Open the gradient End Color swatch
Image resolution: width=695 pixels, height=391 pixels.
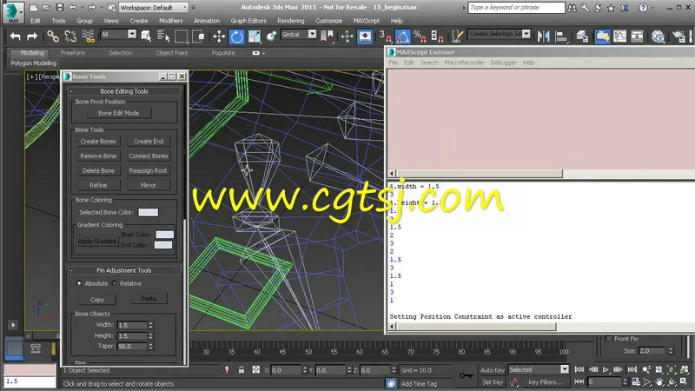163,245
